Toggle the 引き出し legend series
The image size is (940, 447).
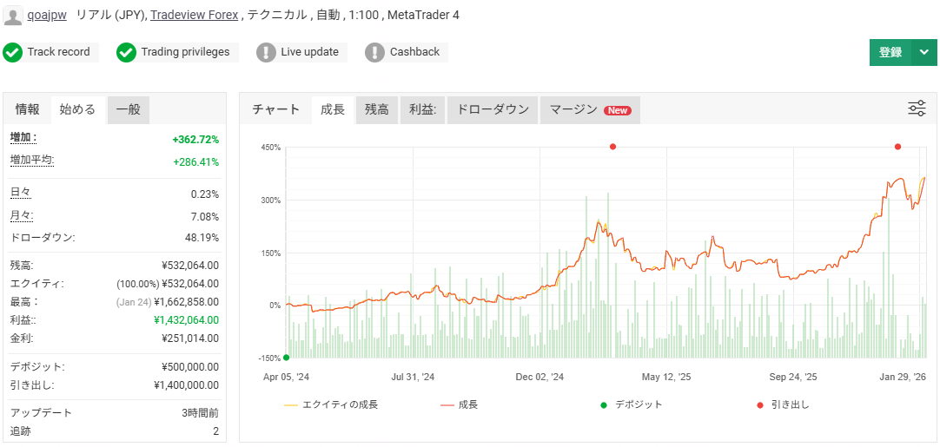[782, 404]
